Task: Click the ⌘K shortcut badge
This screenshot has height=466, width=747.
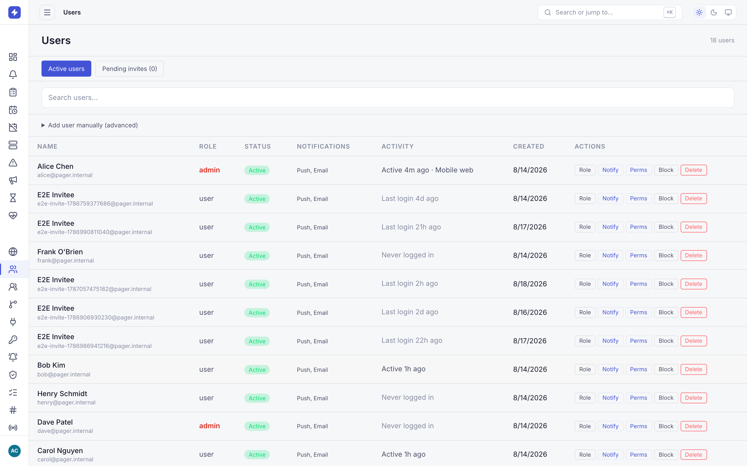Action: coord(669,12)
